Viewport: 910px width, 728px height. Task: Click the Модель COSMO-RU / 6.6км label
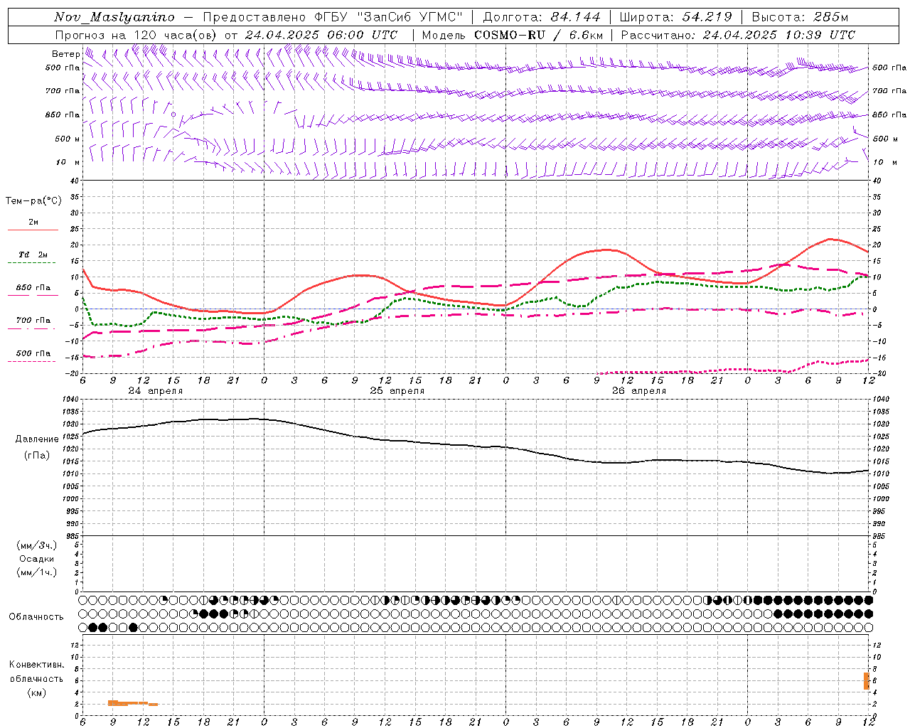[x=513, y=35]
